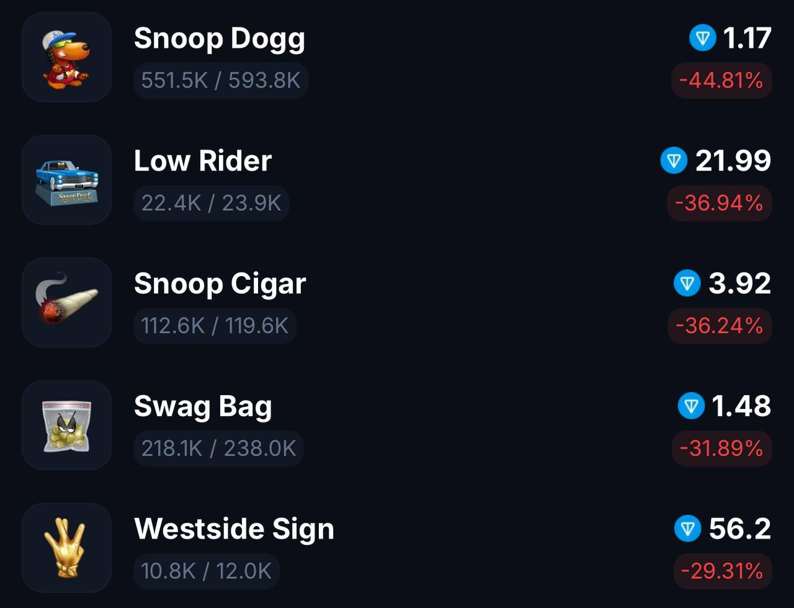Image resolution: width=794 pixels, height=608 pixels.
Task: Click the 551.5K / 593.8K supply badge
Action: [221, 81]
